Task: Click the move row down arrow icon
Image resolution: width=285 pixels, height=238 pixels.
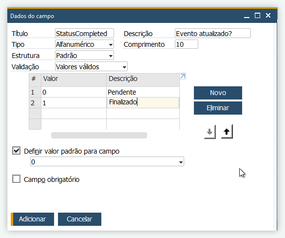Action: pyautogui.click(x=210, y=132)
